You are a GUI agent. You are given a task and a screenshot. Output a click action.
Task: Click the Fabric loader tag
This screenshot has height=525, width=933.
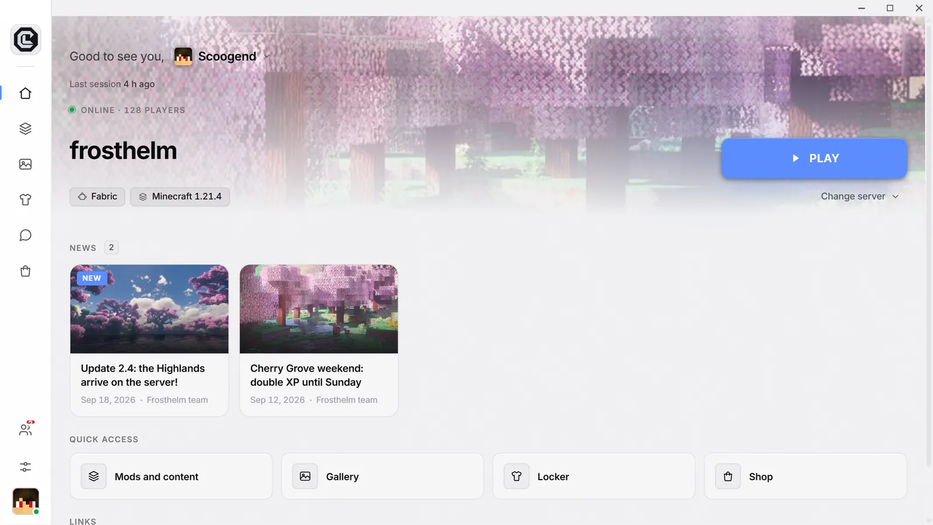[97, 197]
